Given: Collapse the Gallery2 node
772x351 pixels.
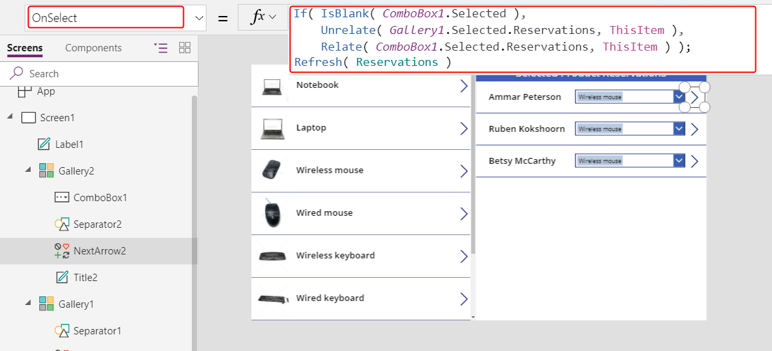Looking at the screenshot, I should [x=27, y=171].
